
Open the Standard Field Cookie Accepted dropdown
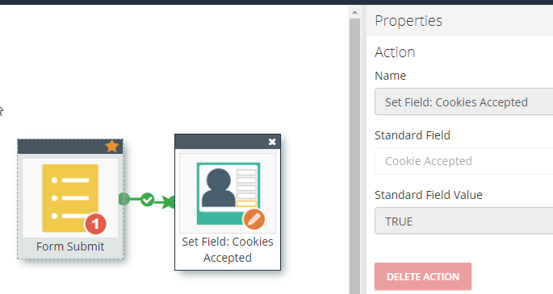point(463,161)
